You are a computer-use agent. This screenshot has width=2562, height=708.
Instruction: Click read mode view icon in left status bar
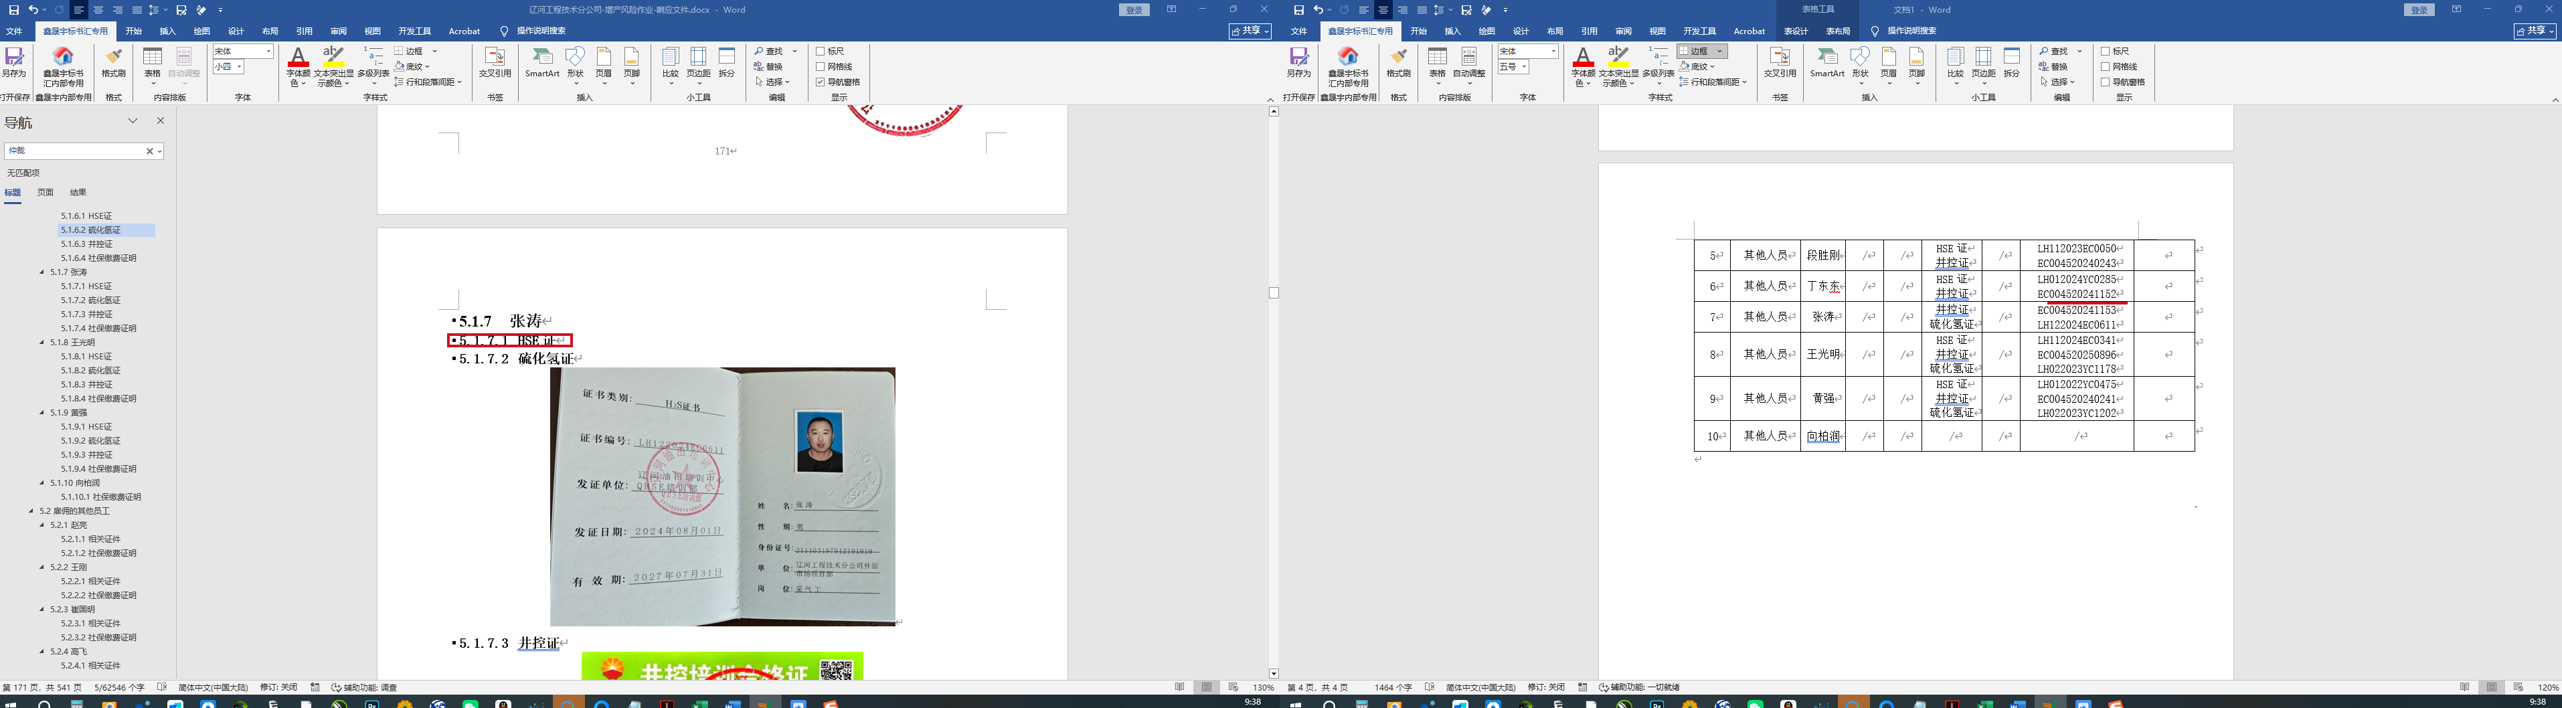[1179, 687]
